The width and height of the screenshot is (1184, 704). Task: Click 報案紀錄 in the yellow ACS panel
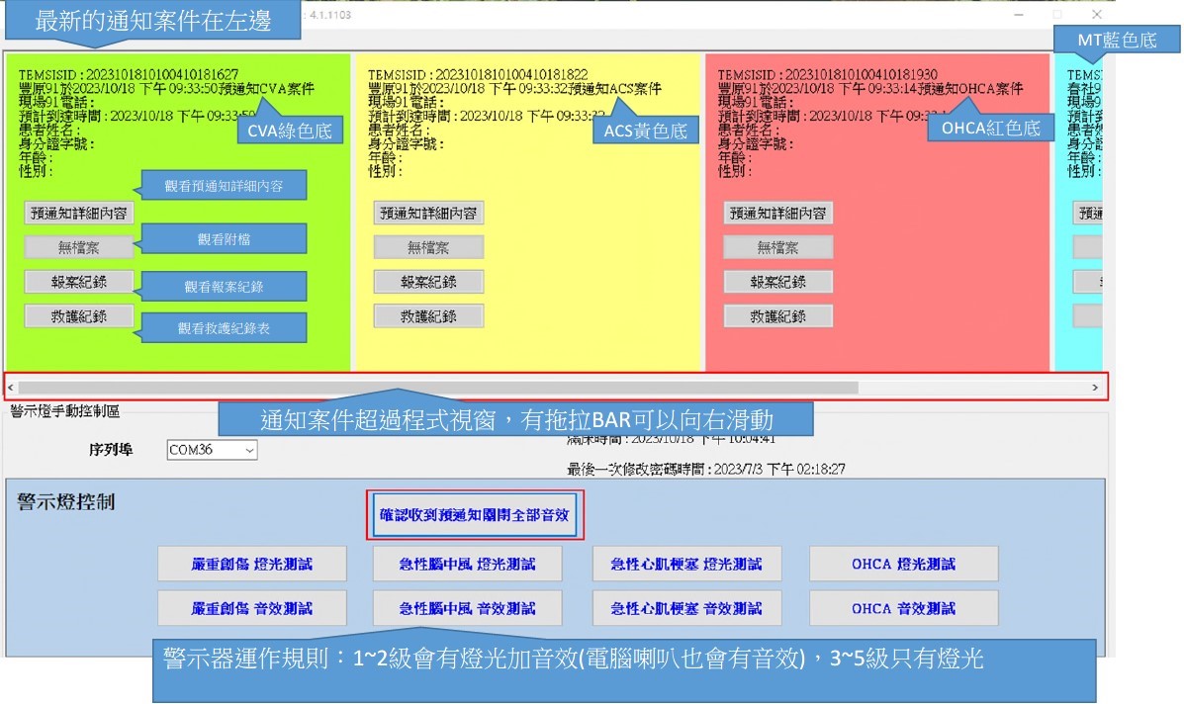428,282
